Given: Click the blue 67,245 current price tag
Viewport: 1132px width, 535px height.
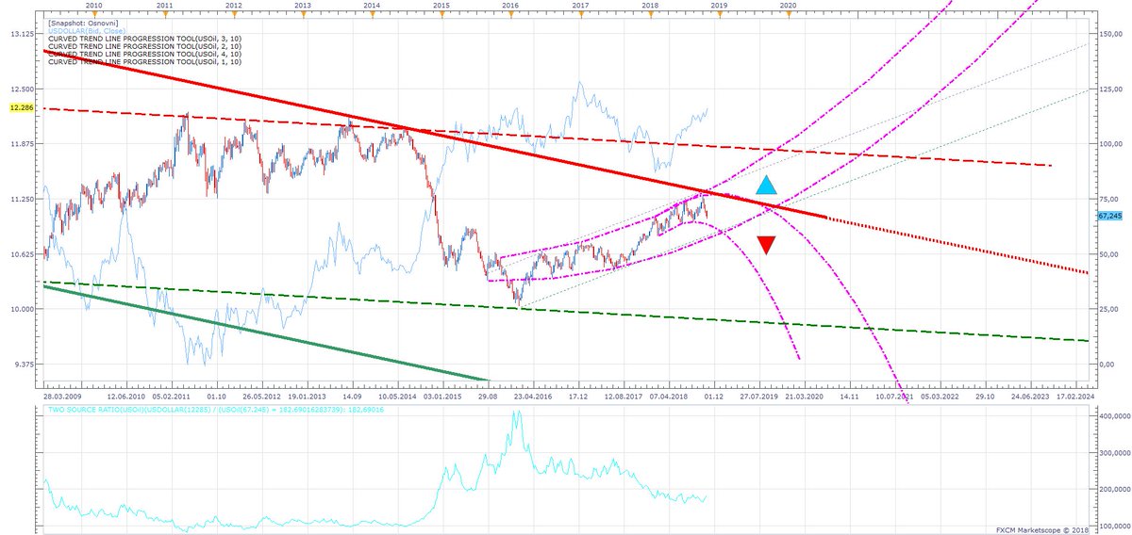Looking at the screenshot, I should pos(1110,216).
